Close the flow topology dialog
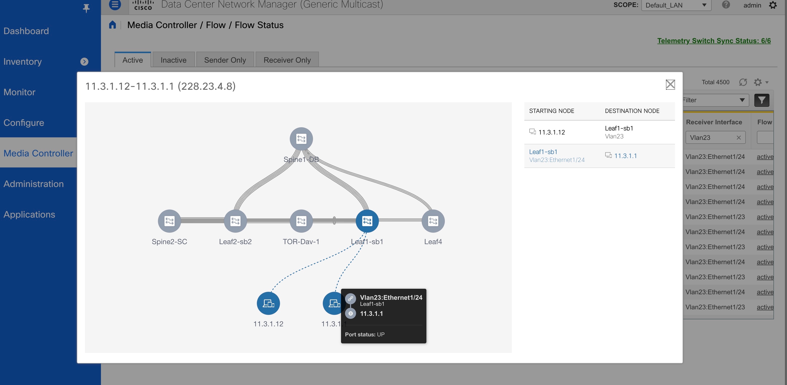This screenshot has height=385, width=787. click(x=670, y=84)
